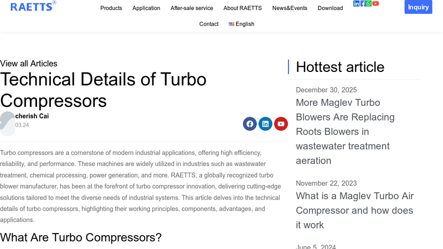Open the After-sale service menu
The width and height of the screenshot is (443, 249).
[192, 8]
